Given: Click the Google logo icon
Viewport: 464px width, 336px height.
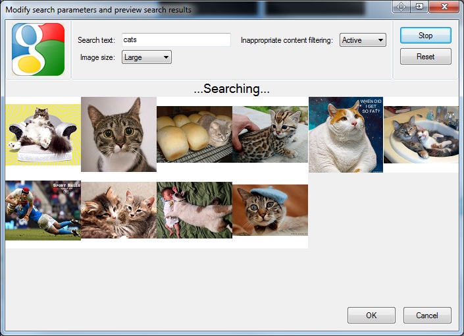Looking at the screenshot, I should [x=38, y=49].
